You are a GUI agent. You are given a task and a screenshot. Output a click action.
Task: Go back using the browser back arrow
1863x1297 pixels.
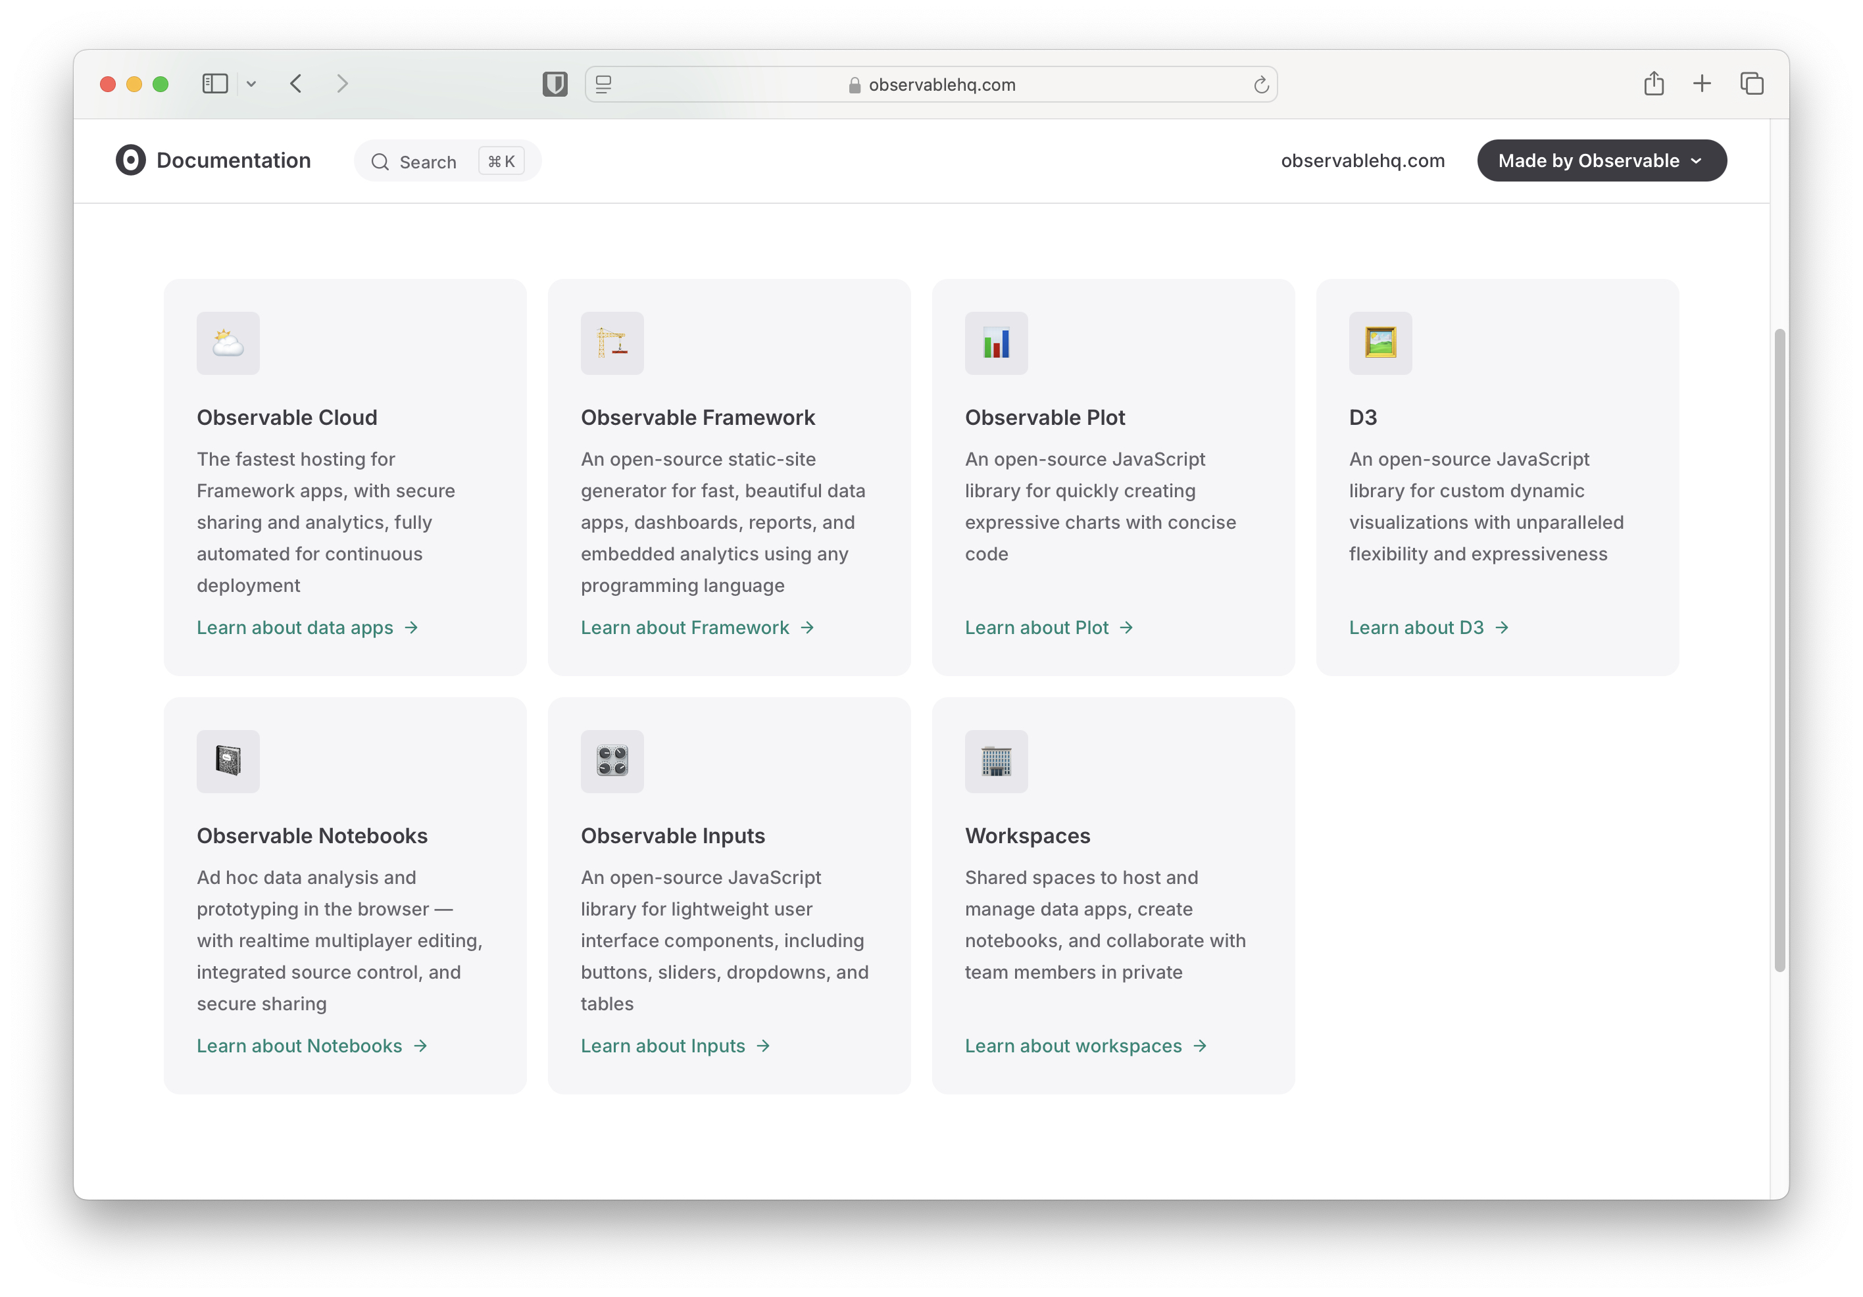pos(296,84)
